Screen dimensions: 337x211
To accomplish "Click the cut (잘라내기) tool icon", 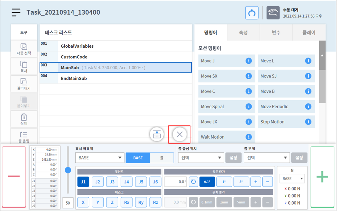I will (x=24, y=82).
